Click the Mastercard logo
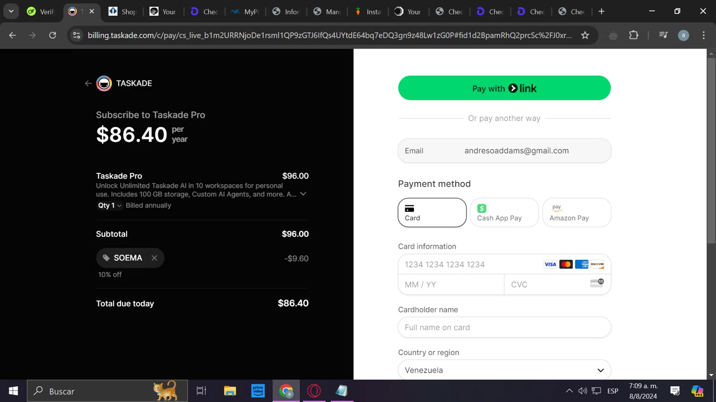 [x=566, y=264]
